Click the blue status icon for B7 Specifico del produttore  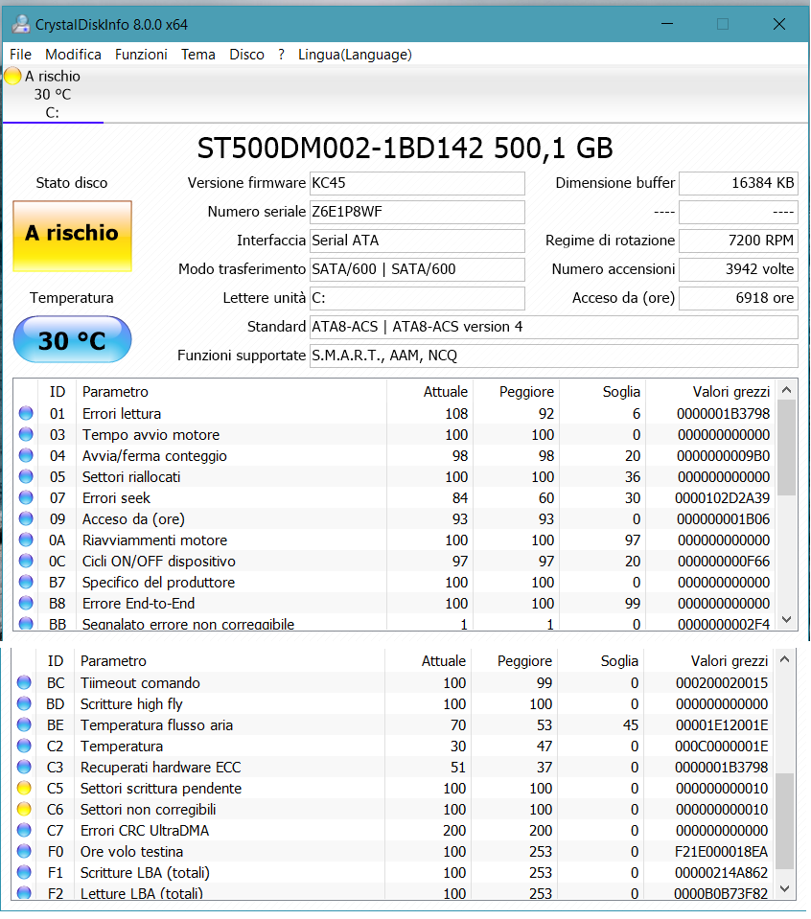[x=26, y=582]
